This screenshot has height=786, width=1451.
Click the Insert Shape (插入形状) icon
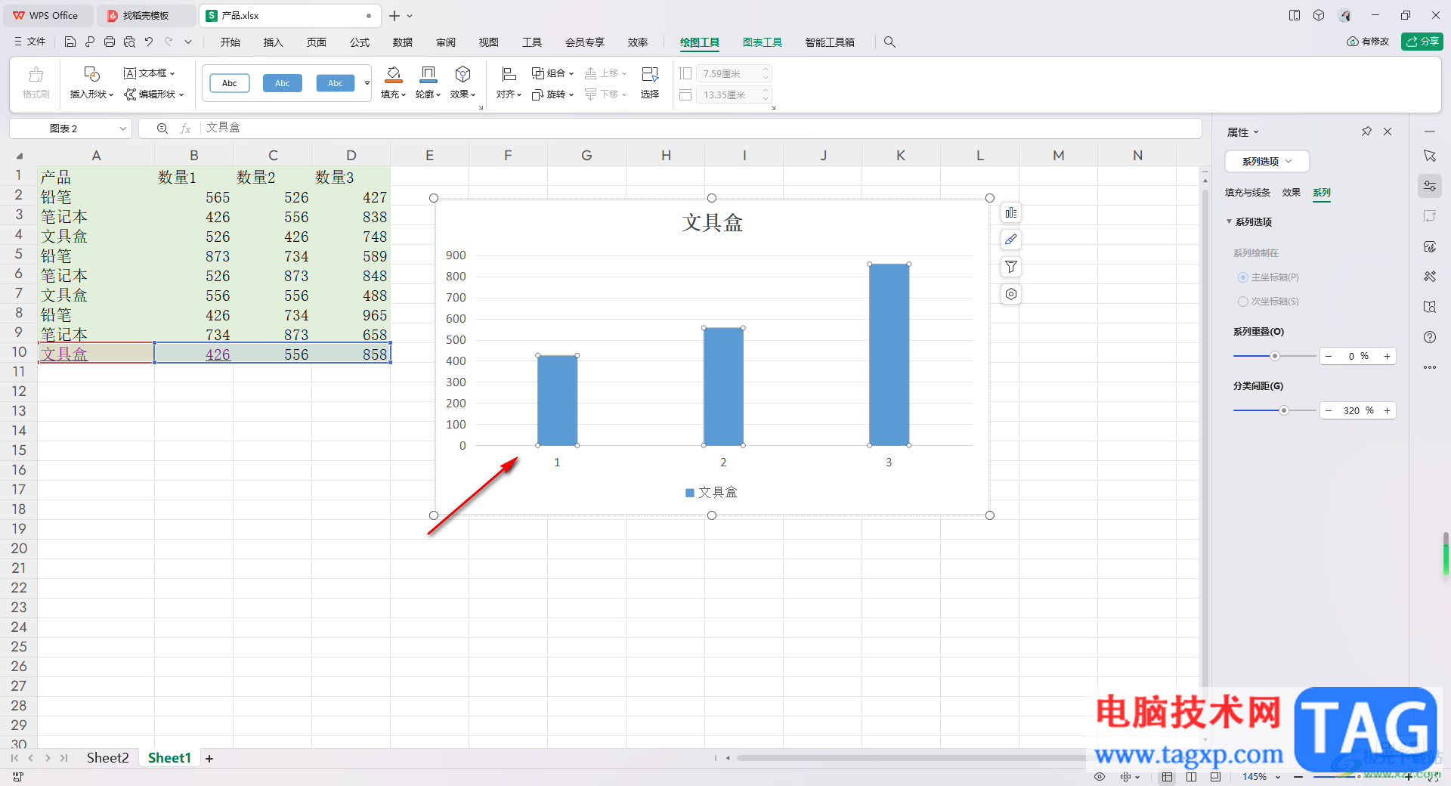(x=91, y=74)
